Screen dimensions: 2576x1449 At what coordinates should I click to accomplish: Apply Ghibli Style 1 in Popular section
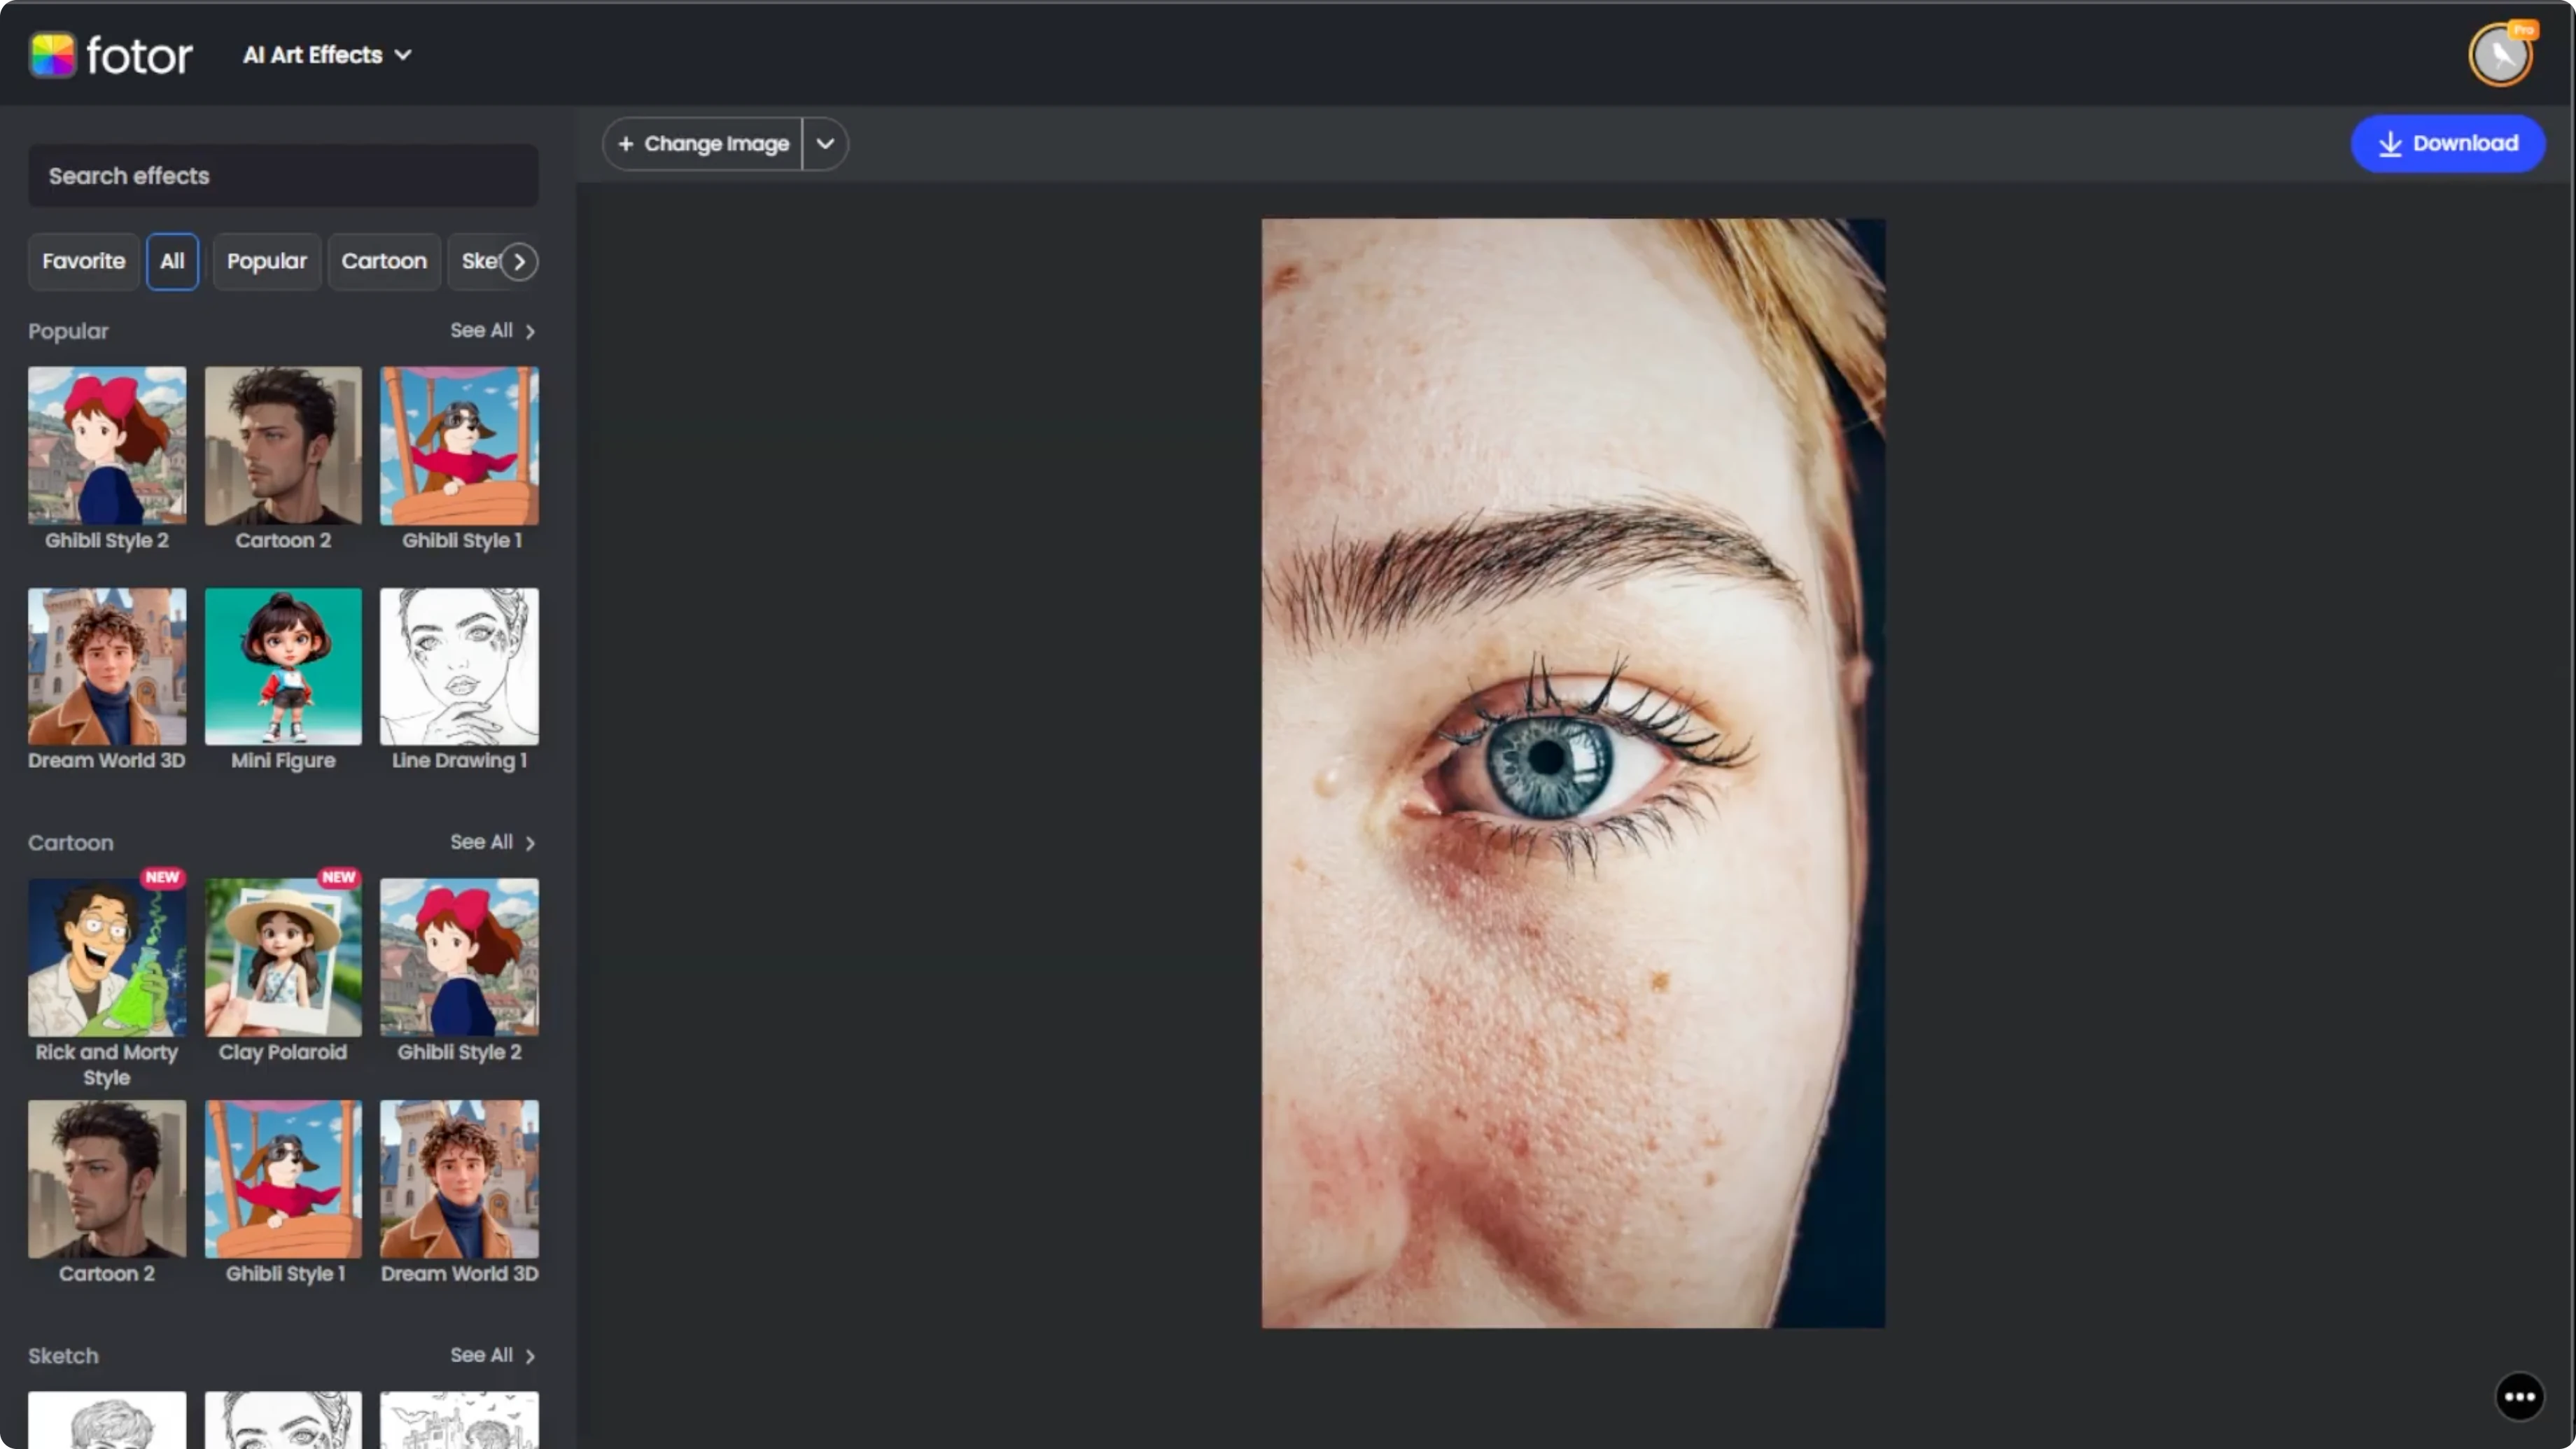pyautogui.click(x=459, y=445)
